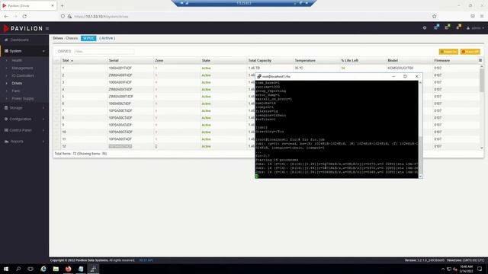Click the green-badged header status icon
The width and height of the screenshot is (488, 274).
(448, 27)
